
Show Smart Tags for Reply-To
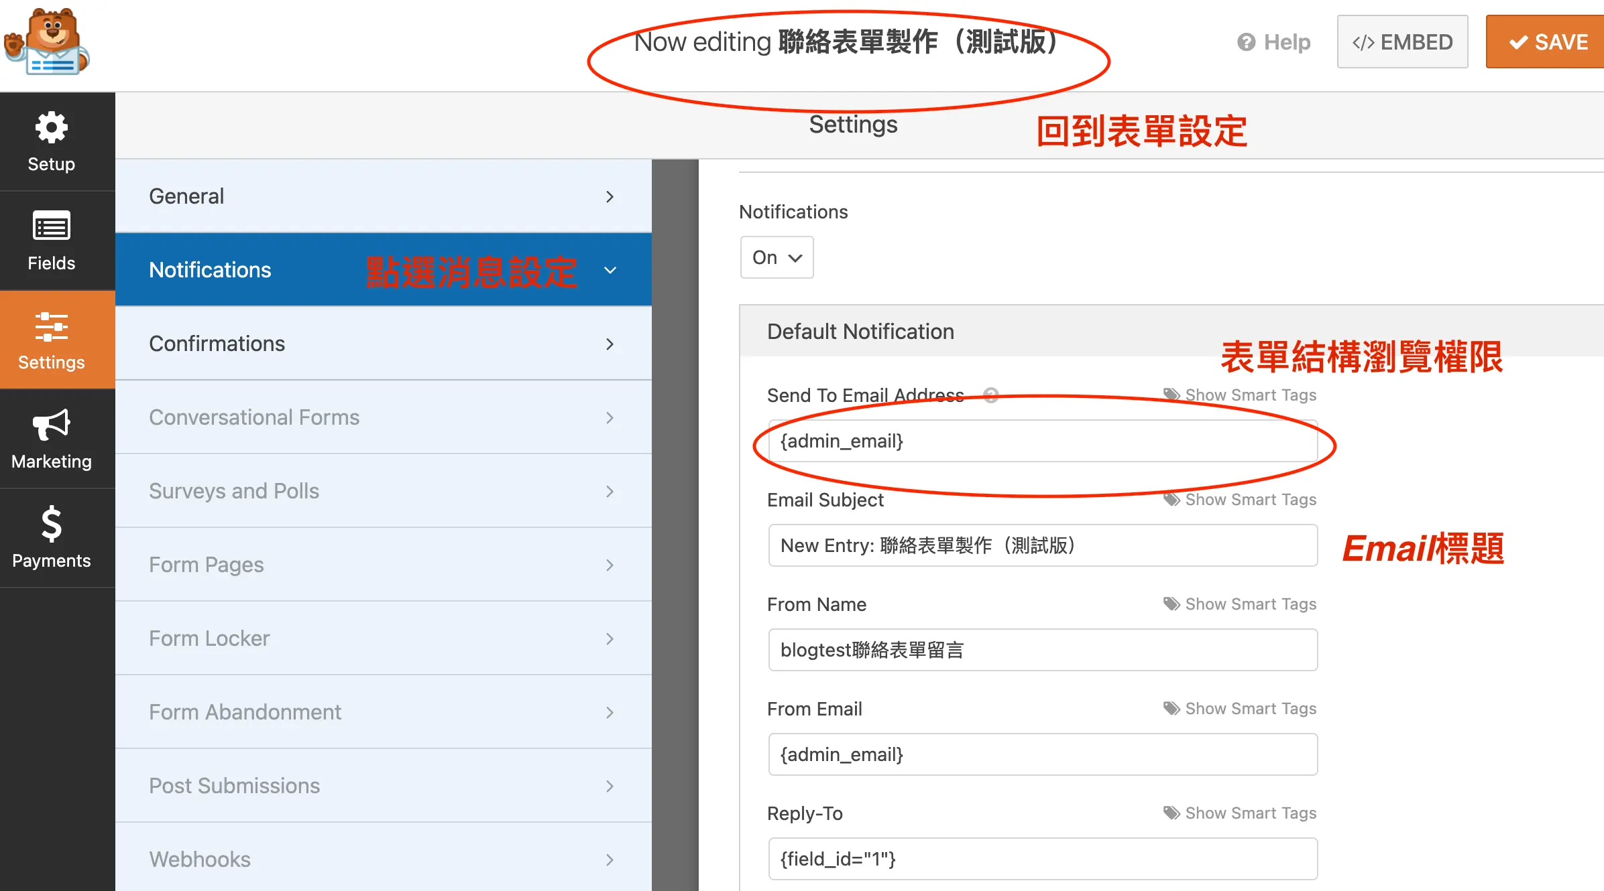tap(1240, 813)
